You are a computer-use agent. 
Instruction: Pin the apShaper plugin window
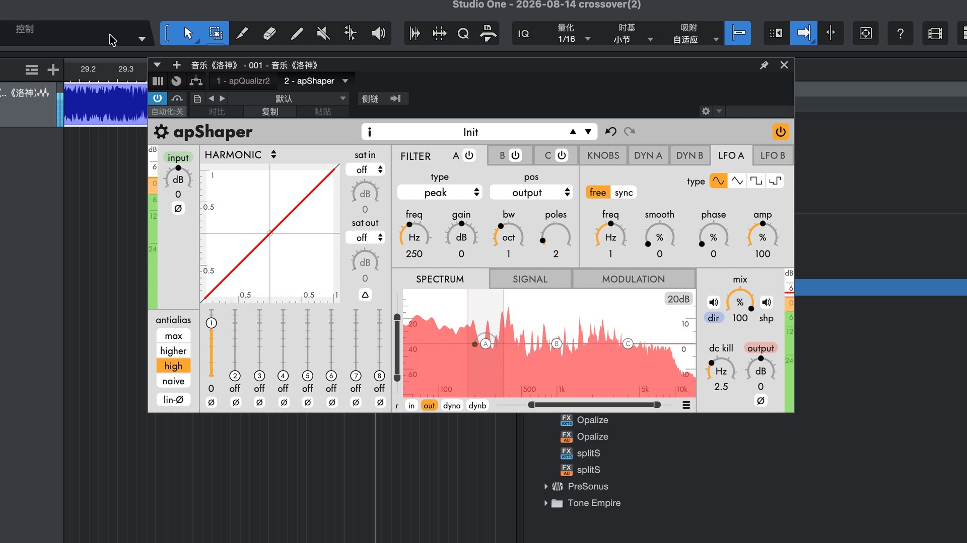pyautogui.click(x=764, y=65)
